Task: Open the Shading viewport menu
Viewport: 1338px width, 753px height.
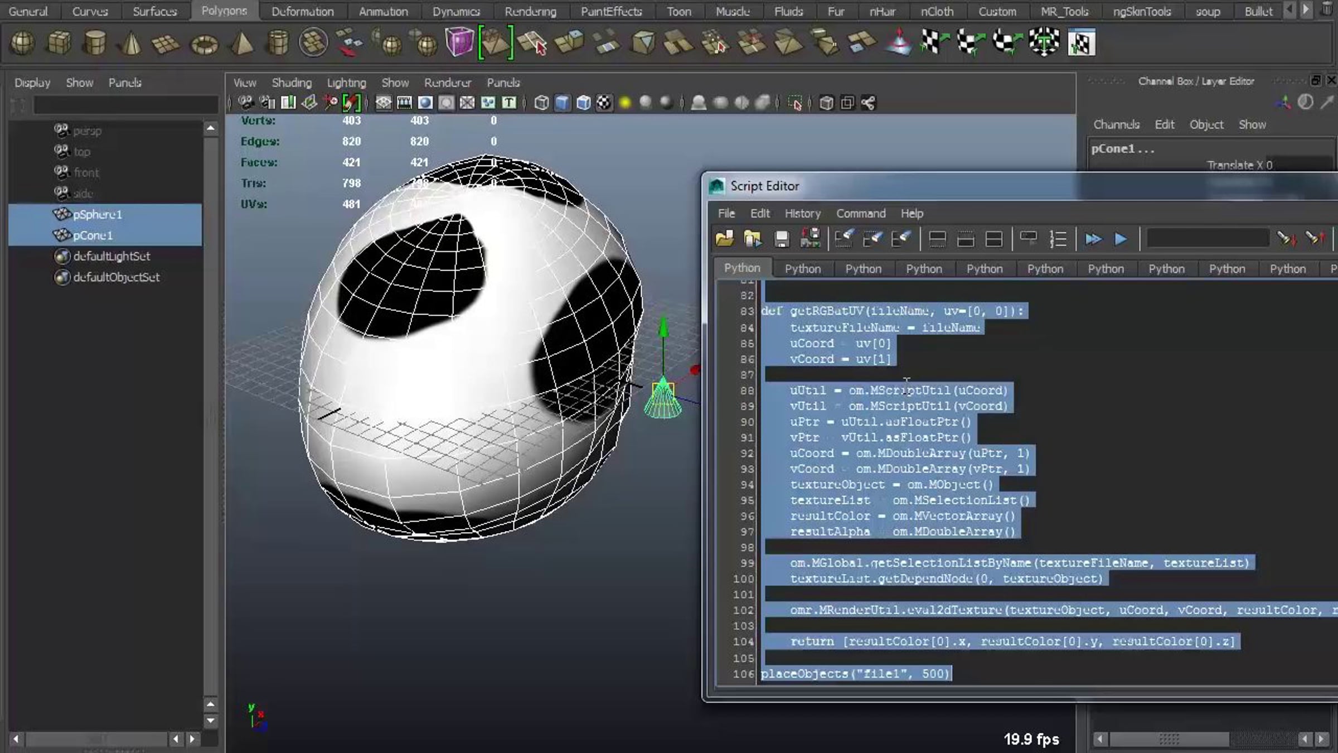Action: pos(291,83)
